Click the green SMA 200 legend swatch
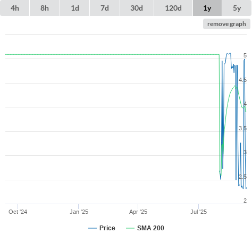Viewport: 252px width, 242px height. [x=130, y=228]
